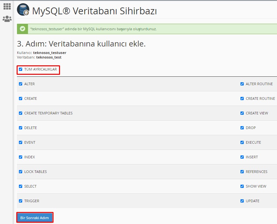The height and width of the screenshot is (224, 277).
Task: Uncheck the ALTER privilege checkbox
Action: click(x=21, y=84)
